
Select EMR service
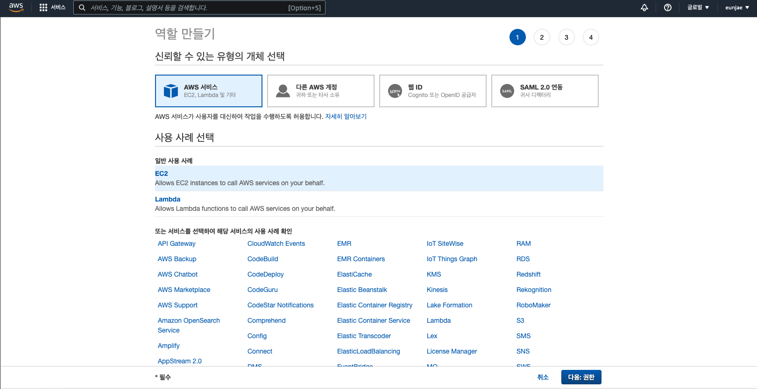point(344,243)
